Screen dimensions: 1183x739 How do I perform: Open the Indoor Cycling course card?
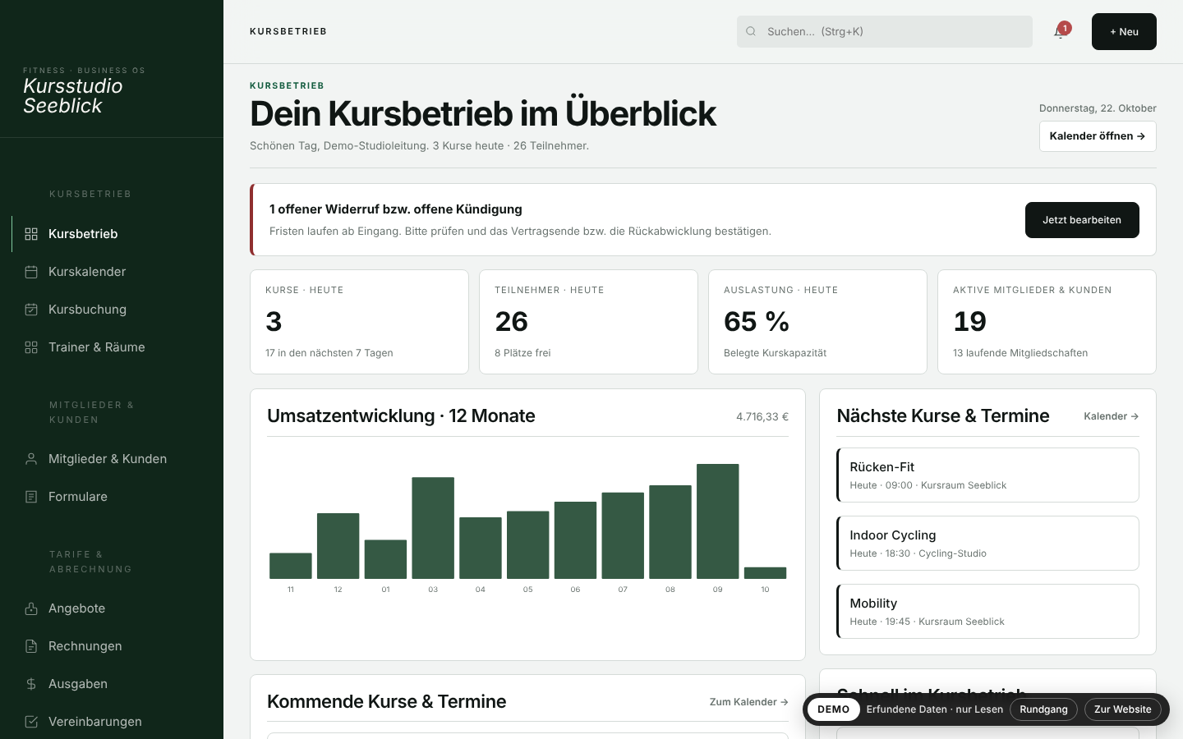pos(987,544)
